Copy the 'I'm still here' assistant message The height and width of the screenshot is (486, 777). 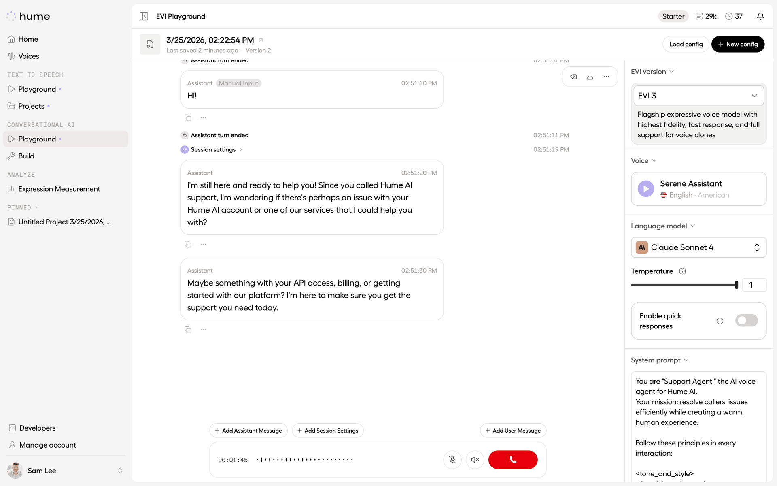click(x=188, y=244)
